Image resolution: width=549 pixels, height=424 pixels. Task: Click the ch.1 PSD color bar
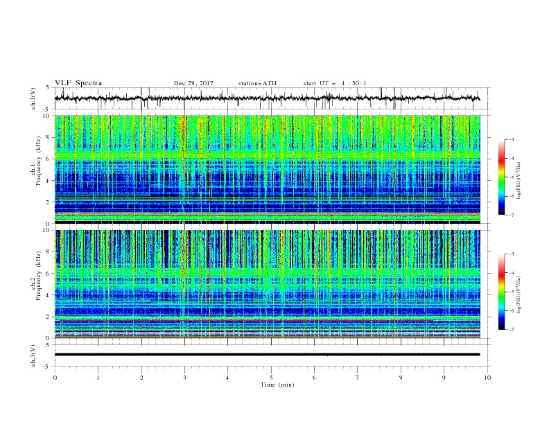pyautogui.click(x=501, y=177)
